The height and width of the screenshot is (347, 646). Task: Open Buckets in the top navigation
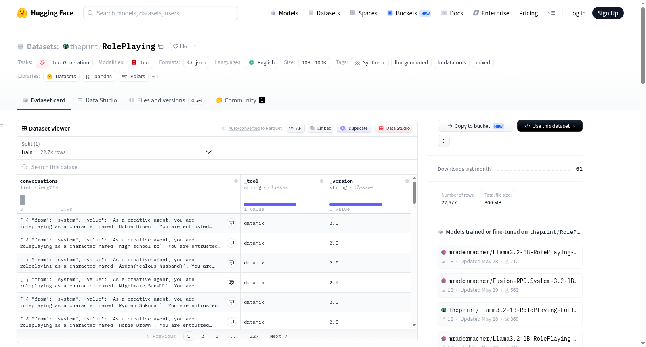(x=409, y=13)
